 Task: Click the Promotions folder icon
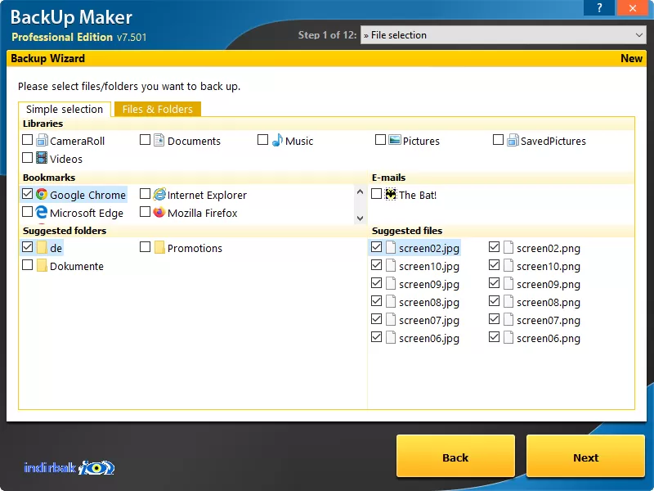pos(159,248)
